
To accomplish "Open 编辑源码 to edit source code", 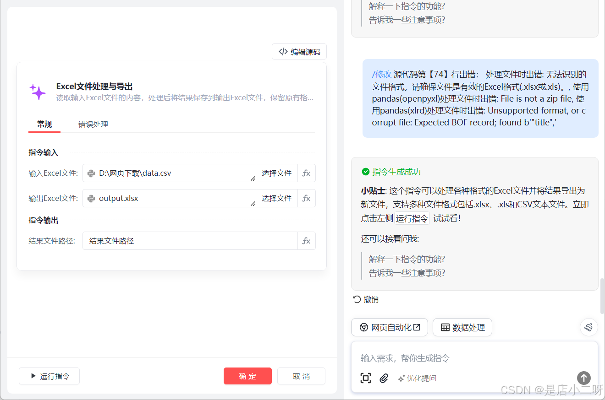I will click(x=299, y=51).
